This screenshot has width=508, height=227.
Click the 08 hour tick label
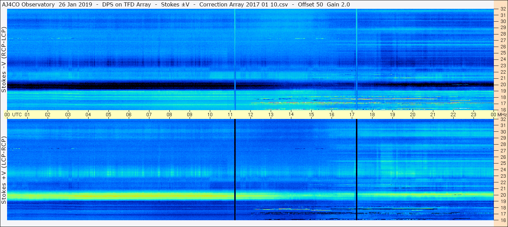(169, 115)
